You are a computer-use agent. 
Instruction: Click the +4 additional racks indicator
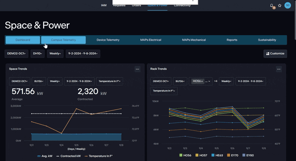(216, 81)
